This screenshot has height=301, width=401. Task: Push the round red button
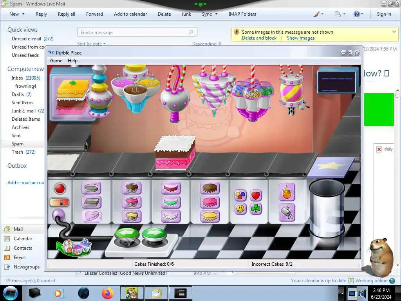coord(60,189)
